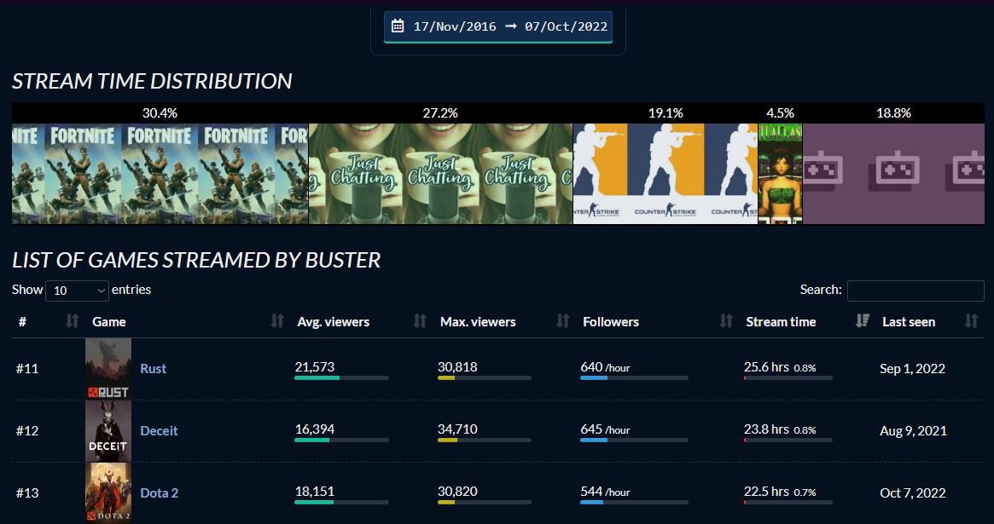The width and height of the screenshot is (994, 524).
Task: Click List of Games Streamed by Buster heading
Action: click(x=196, y=260)
